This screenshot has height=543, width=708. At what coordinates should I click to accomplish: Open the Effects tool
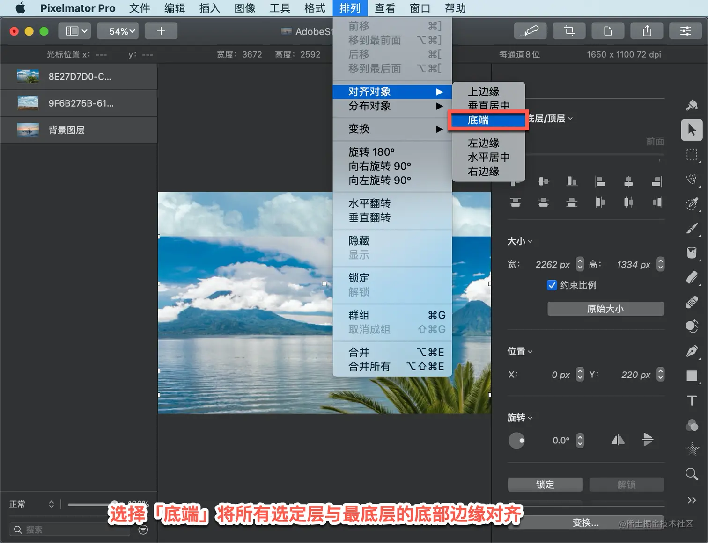tap(692, 449)
